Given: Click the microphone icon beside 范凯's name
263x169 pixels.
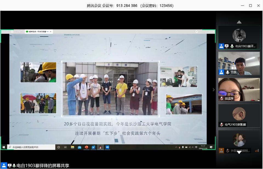Looking at the screenshot, I should 227,72.
